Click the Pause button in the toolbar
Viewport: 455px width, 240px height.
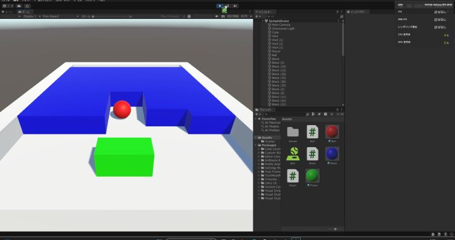point(227,6)
